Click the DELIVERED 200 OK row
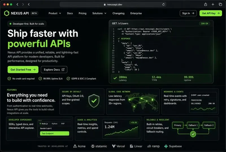The width and height of the screenshot is (226, 152). pos(203,104)
